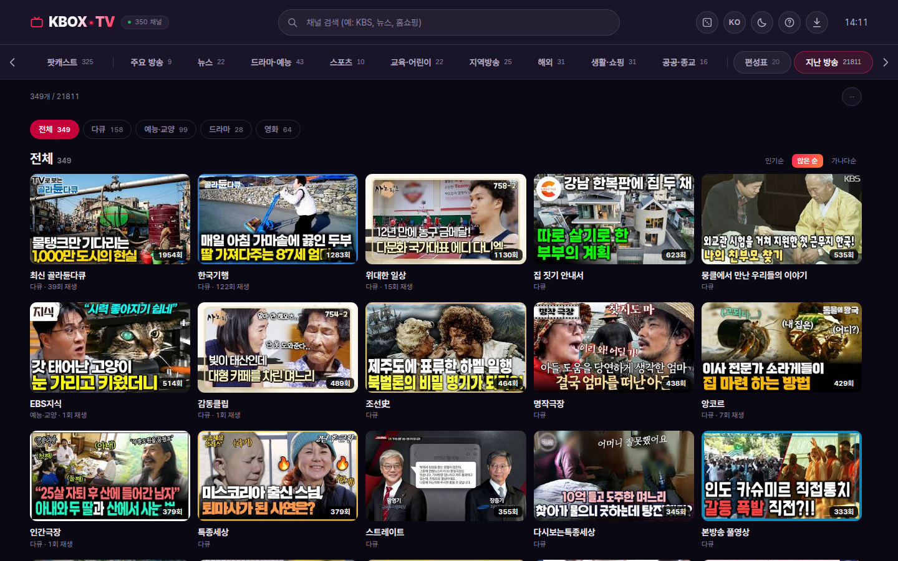Open the 교육·어린이 category
Viewport: 898px width, 561px height.
[417, 62]
